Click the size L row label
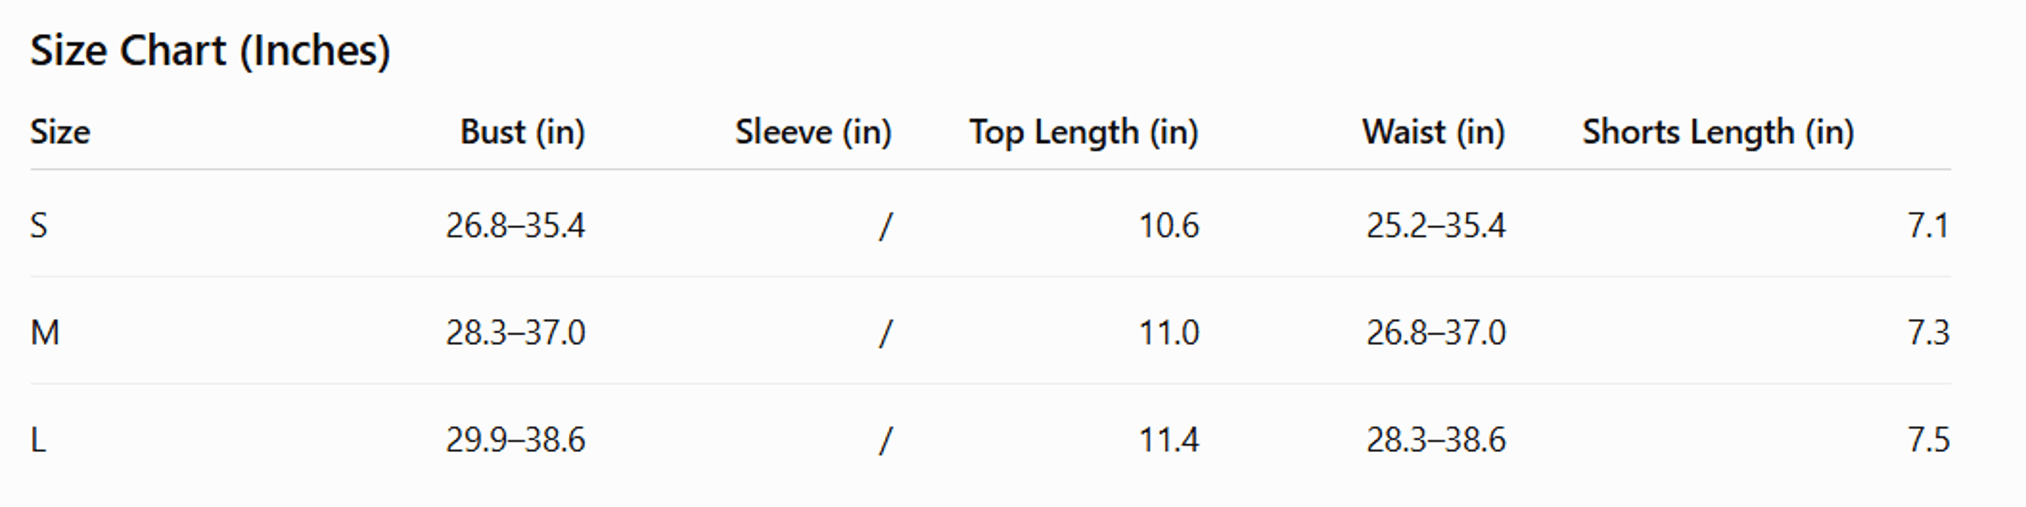This screenshot has height=507, width=2026. coord(38,440)
